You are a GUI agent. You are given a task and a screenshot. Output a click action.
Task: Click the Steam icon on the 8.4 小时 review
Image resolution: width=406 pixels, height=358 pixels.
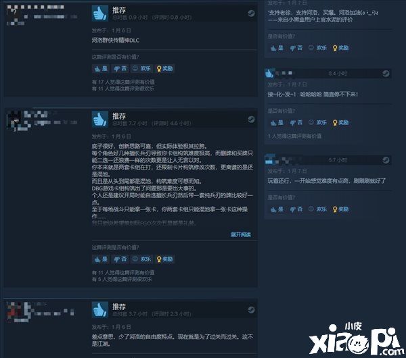coord(386,74)
